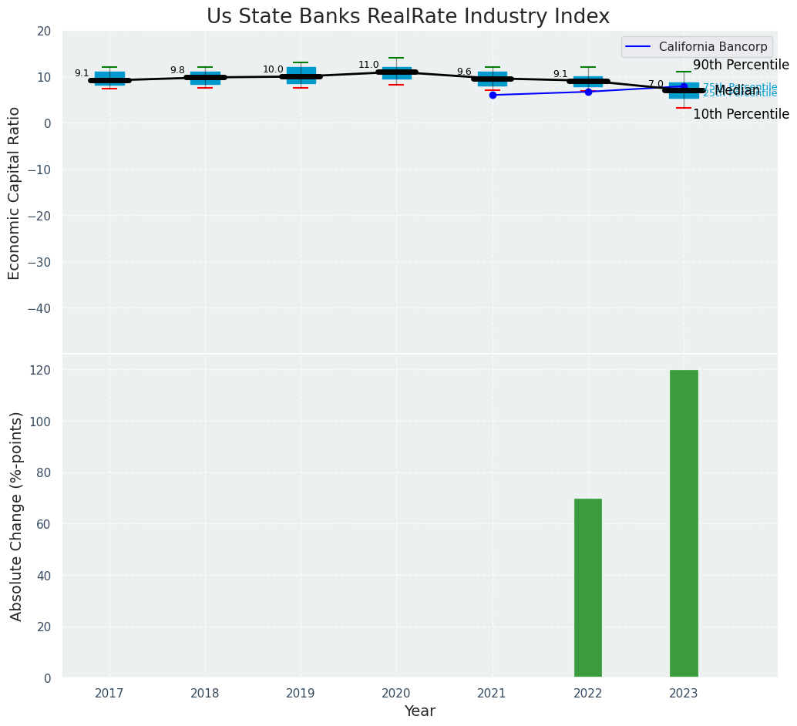Click California Bancorp's 2021 blue data point

pyautogui.click(x=493, y=95)
